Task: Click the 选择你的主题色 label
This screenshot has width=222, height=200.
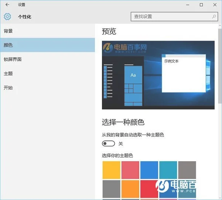Action: coord(117,156)
